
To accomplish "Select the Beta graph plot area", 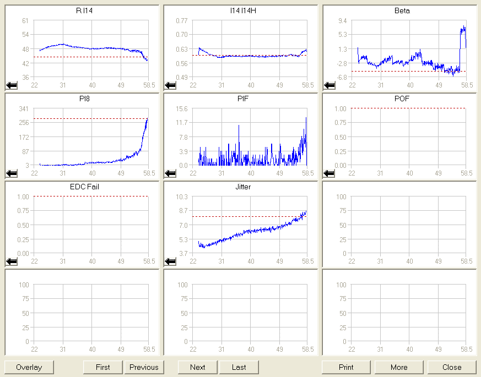I will [409, 48].
